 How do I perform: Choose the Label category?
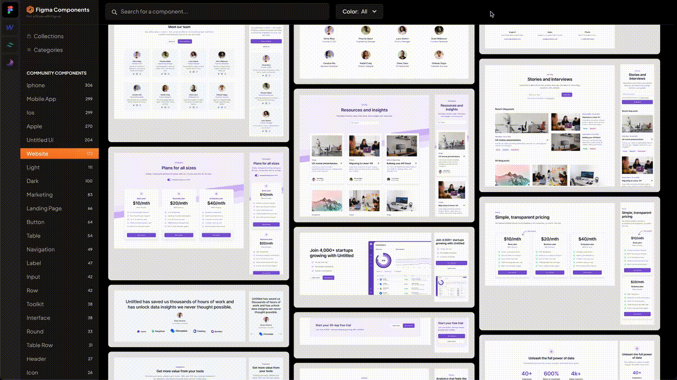[59, 263]
